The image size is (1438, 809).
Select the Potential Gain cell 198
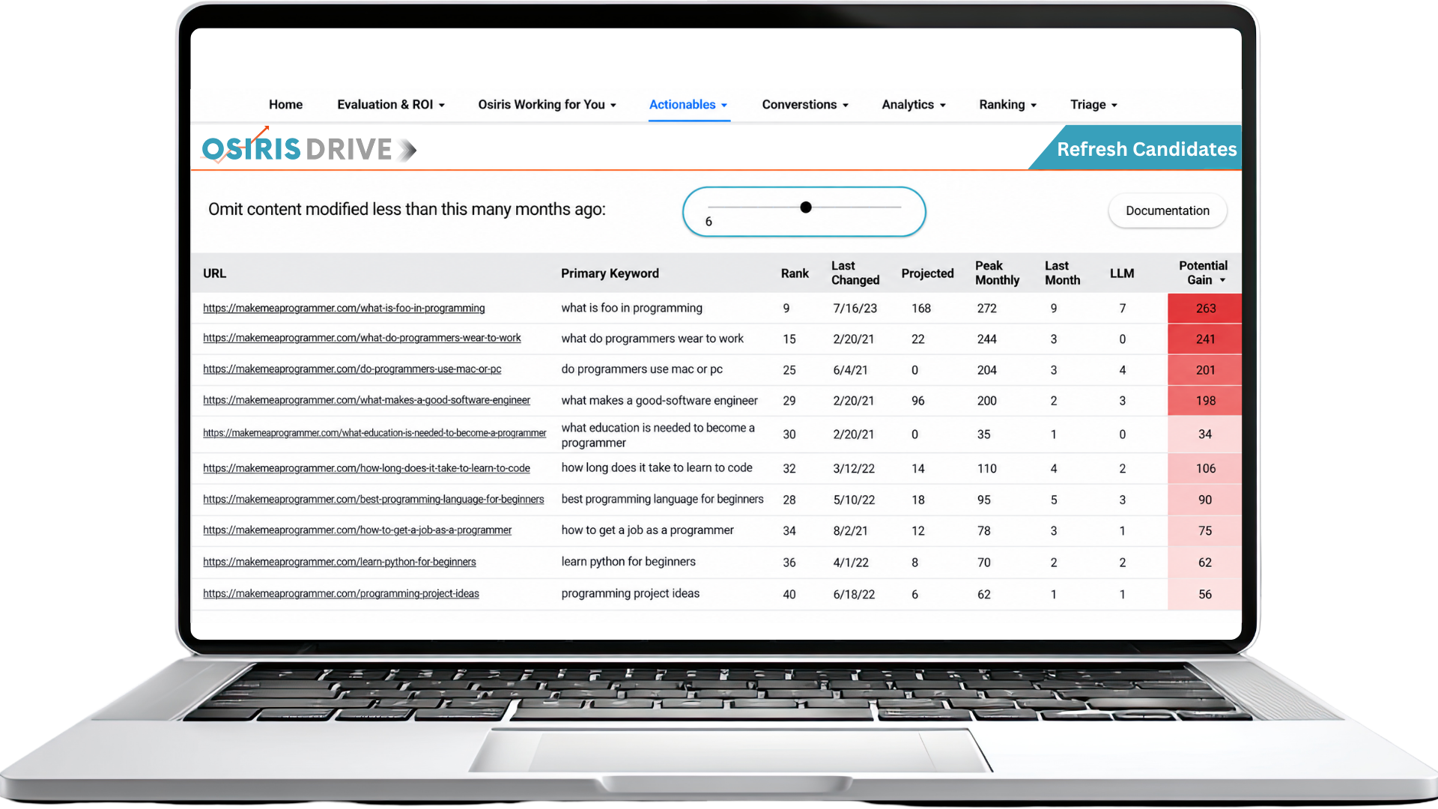pyautogui.click(x=1204, y=401)
